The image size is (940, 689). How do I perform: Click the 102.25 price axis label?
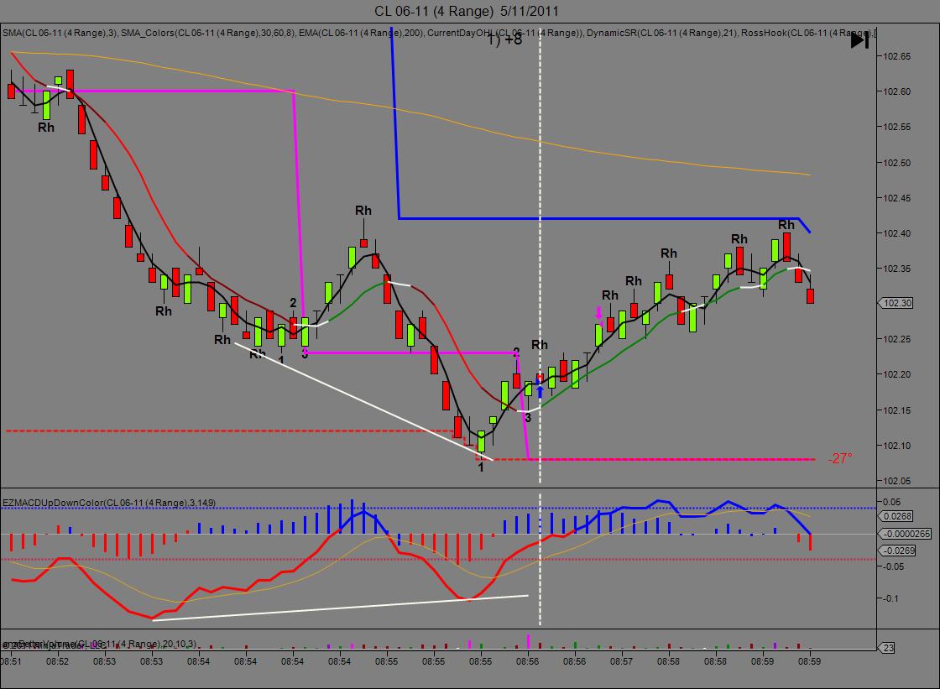[x=897, y=339]
